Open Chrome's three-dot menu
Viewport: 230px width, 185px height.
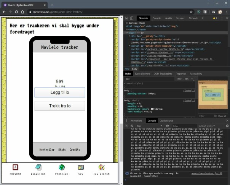[226, 12]
